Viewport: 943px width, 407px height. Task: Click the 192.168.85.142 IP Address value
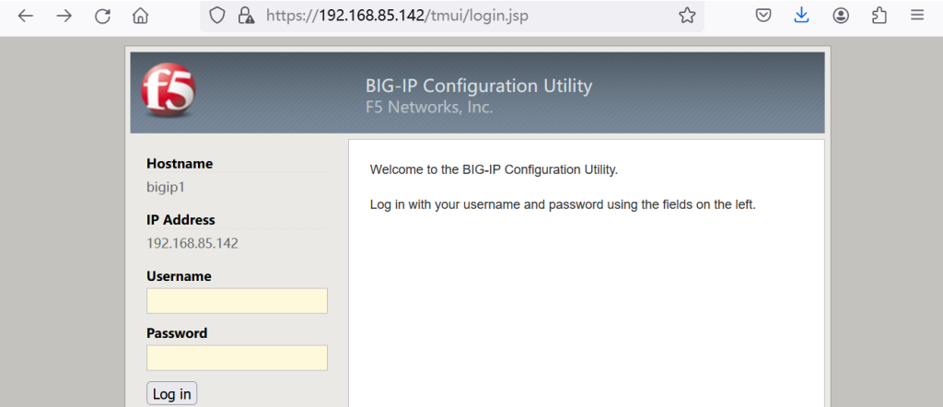point(192,243)
